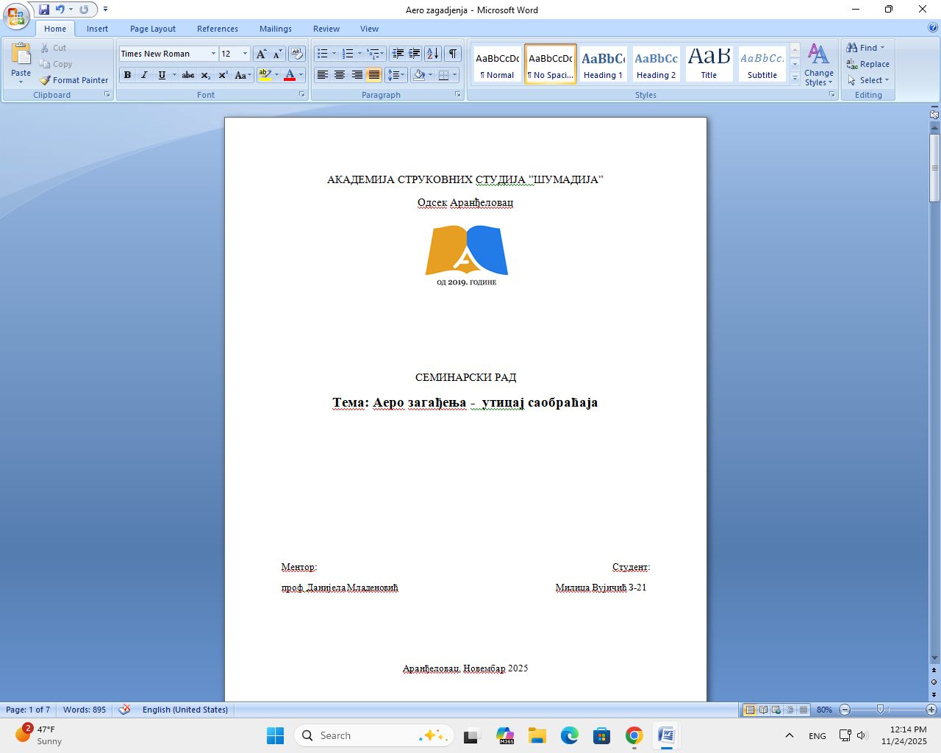Viewport: 941px width, 753px height.
Task: Expand the Styles gallery More arrow
Action: [x=795, y=79]
